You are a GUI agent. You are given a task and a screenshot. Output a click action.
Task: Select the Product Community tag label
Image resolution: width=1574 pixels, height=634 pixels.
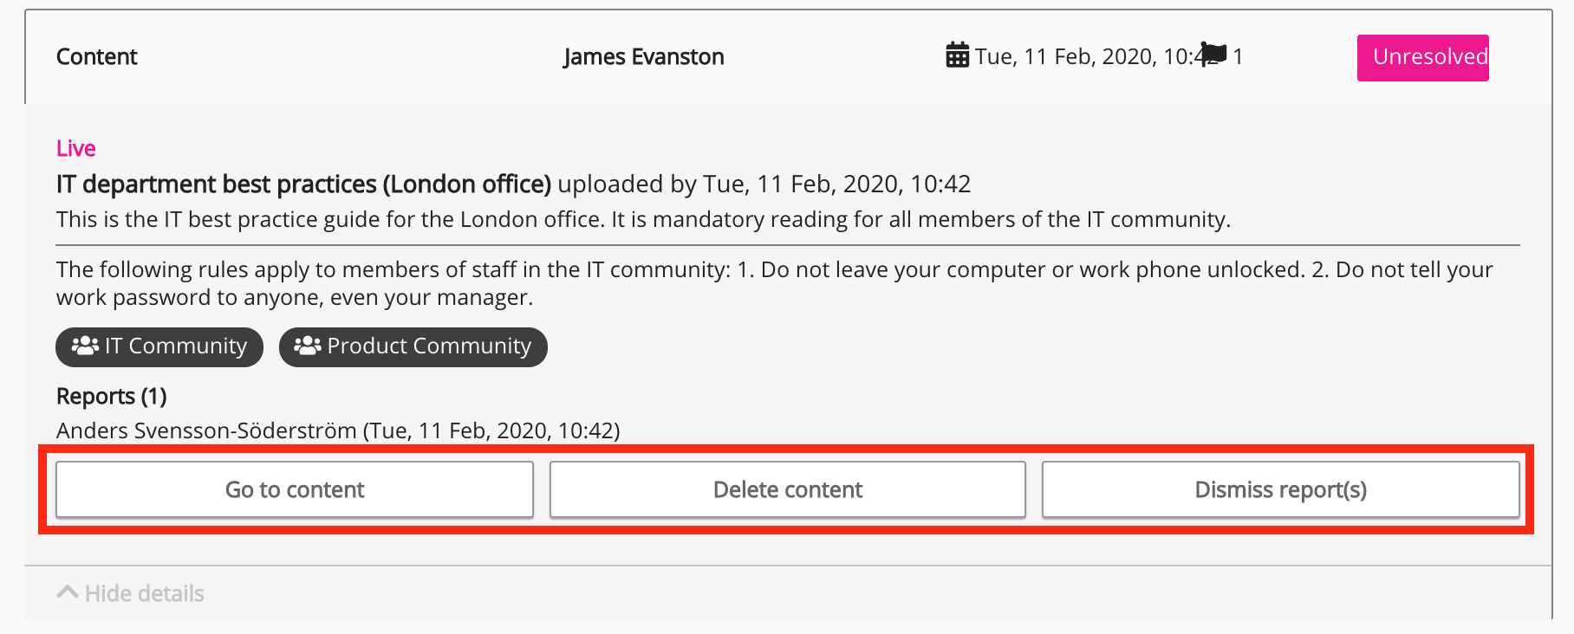tap(429, 346)
